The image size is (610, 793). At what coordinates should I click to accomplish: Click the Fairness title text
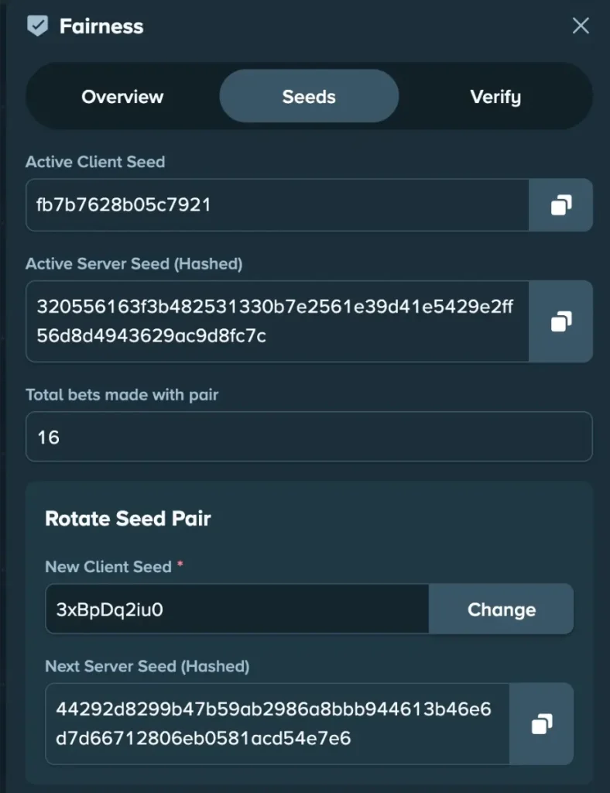[x=101, y=26]
